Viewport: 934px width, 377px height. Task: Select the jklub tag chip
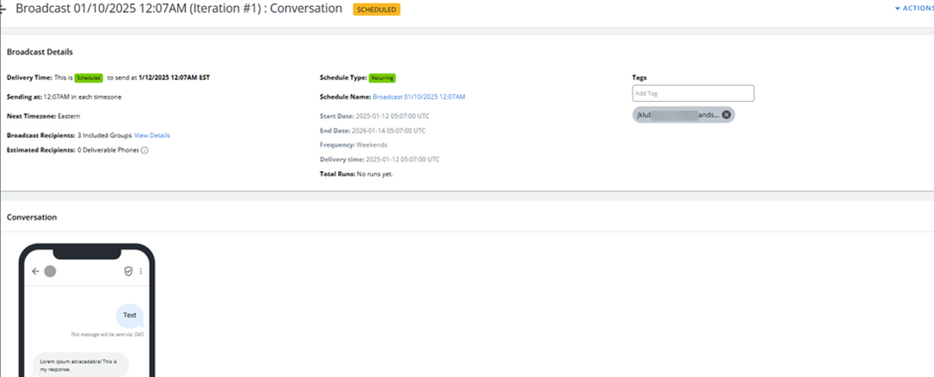[684, 115]
